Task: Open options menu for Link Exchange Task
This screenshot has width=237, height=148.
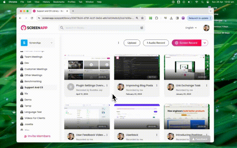Action: pyautogui.click(x=206, y=85)
